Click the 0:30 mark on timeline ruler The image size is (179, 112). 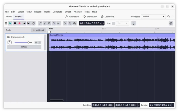pyautogui.click(x=156, y=29)
